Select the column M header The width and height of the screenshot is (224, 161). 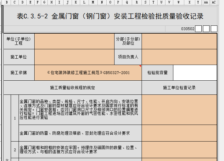click(x=93, y=2)
